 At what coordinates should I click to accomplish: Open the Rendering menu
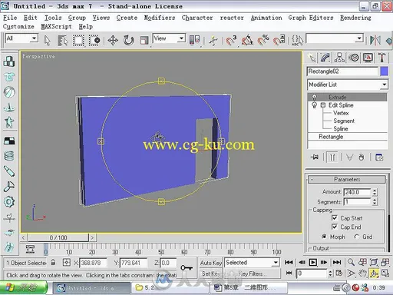[355, 18]
